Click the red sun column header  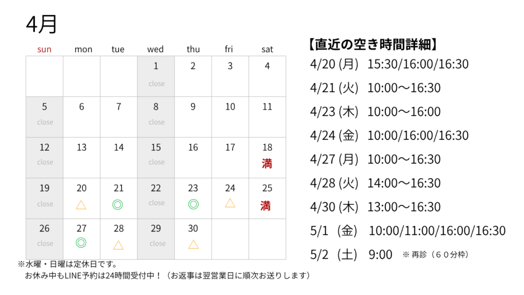point(45,49)
